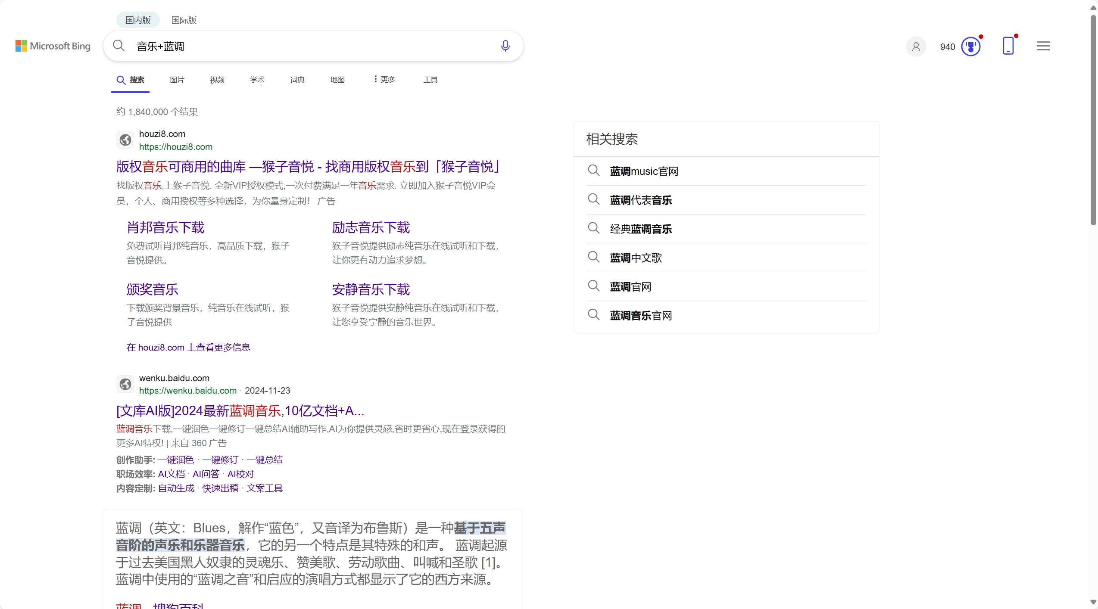Click the page vertical scrollbar thumb
Viewport: 1098px width, 609px height.
pos(1093,120)
